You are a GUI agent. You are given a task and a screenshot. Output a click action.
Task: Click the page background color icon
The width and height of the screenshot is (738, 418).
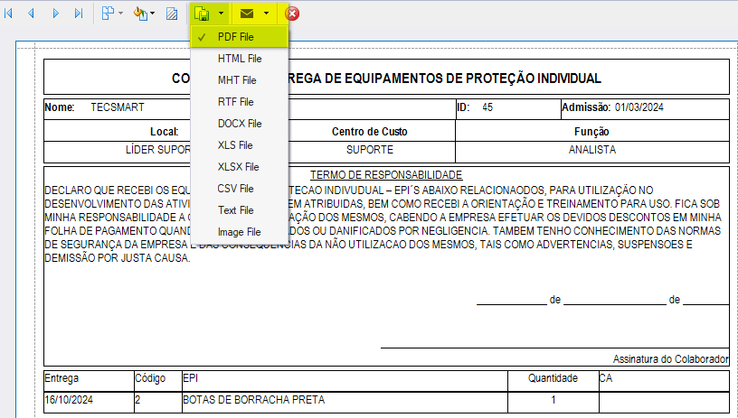[140, 14]
